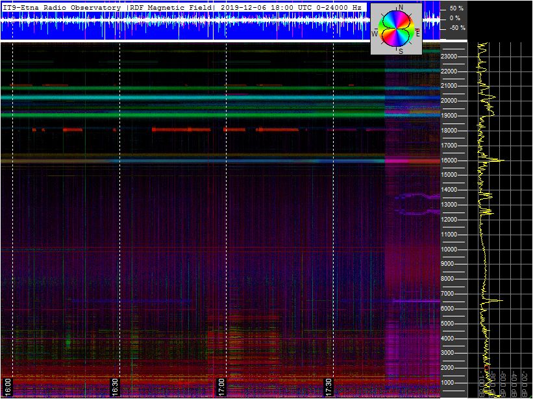Viewport: 533px width, 399px height.
Task: Click the 14000 frequency label
Action: [449, 190]
